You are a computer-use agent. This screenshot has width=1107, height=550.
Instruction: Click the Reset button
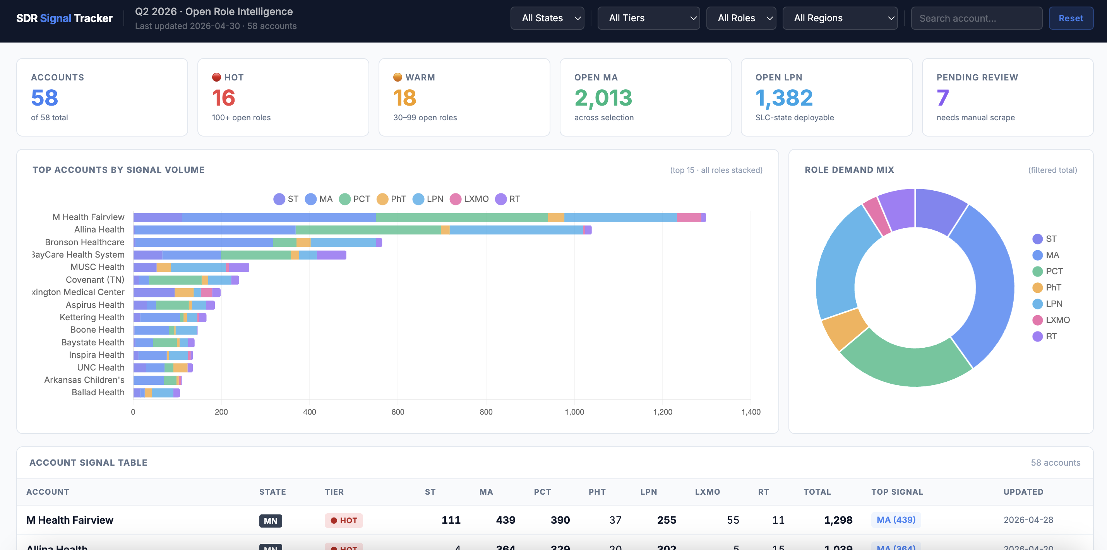coord(1071,18)
